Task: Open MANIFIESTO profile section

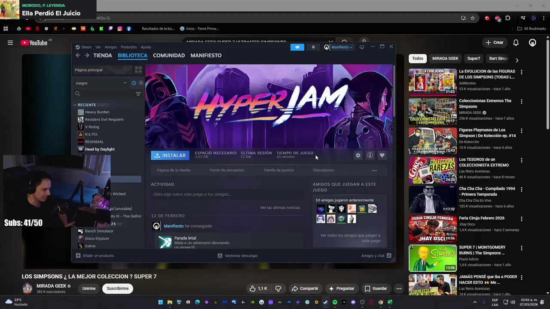Action: point(206,55)
